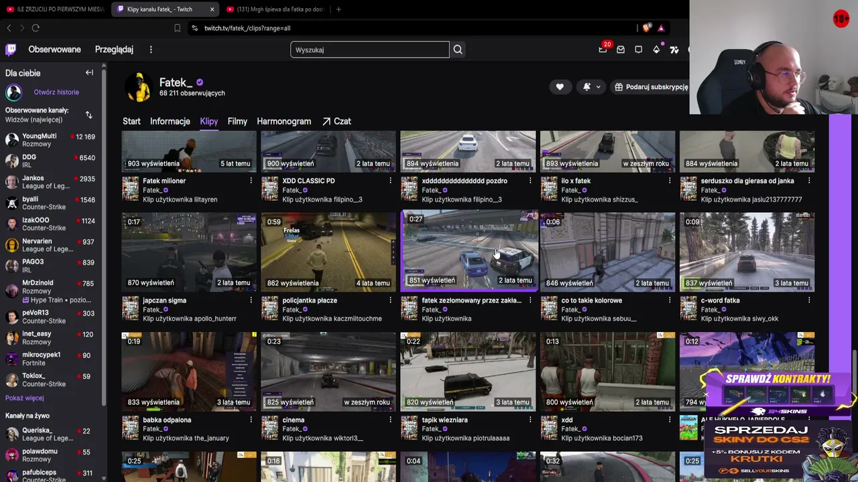Open MrDzinold channel in sidebar
The image size is (858, 482).
(51, 291)
